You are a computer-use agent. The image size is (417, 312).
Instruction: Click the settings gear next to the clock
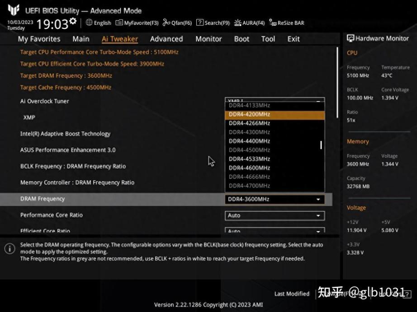[x=73, y=21]
